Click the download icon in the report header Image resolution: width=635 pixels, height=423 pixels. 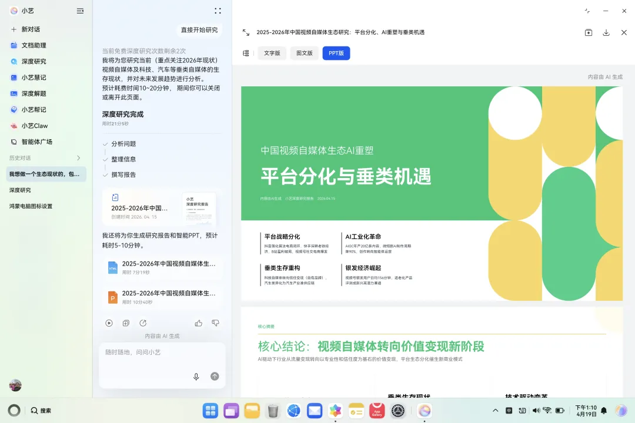(606, 33)
